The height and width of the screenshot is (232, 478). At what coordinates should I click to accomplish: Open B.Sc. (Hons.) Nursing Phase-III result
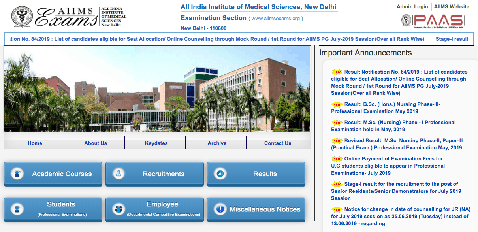[x=385, y=108]
